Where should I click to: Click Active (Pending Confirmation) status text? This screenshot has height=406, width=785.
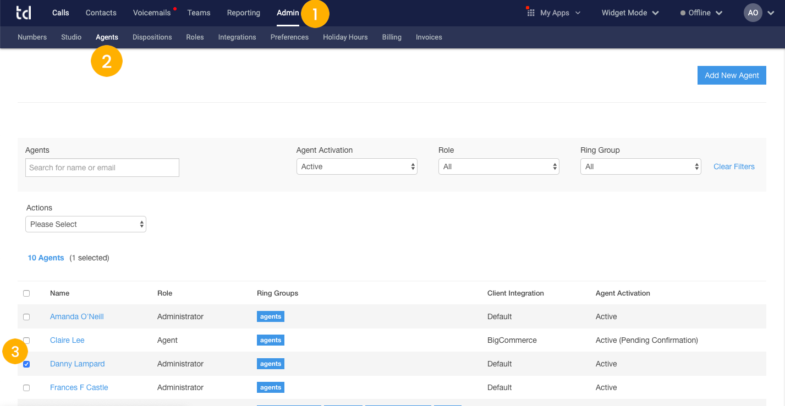pos(647,340)
